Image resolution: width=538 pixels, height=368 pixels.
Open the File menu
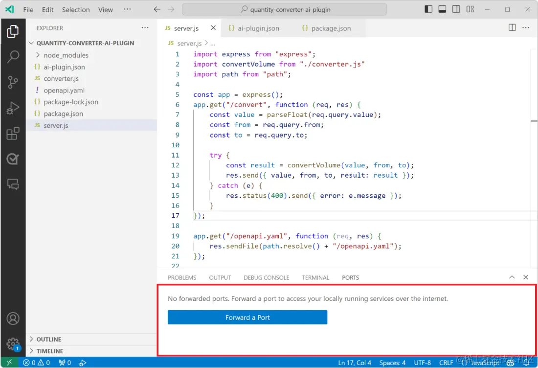pyautogui.click(x=28, y=10)
